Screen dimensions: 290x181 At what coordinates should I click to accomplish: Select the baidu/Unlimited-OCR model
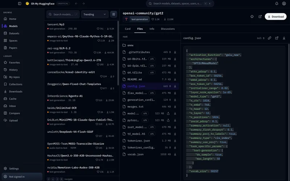[x=80, y=110]
